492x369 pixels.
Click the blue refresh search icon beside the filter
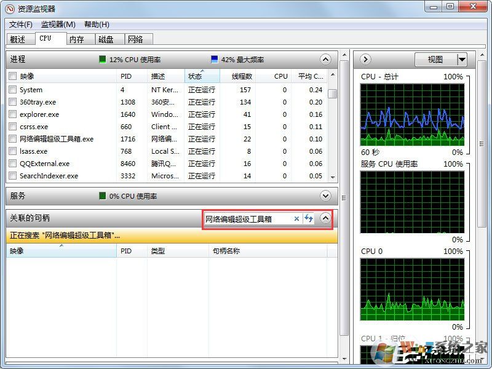(309, 218)
